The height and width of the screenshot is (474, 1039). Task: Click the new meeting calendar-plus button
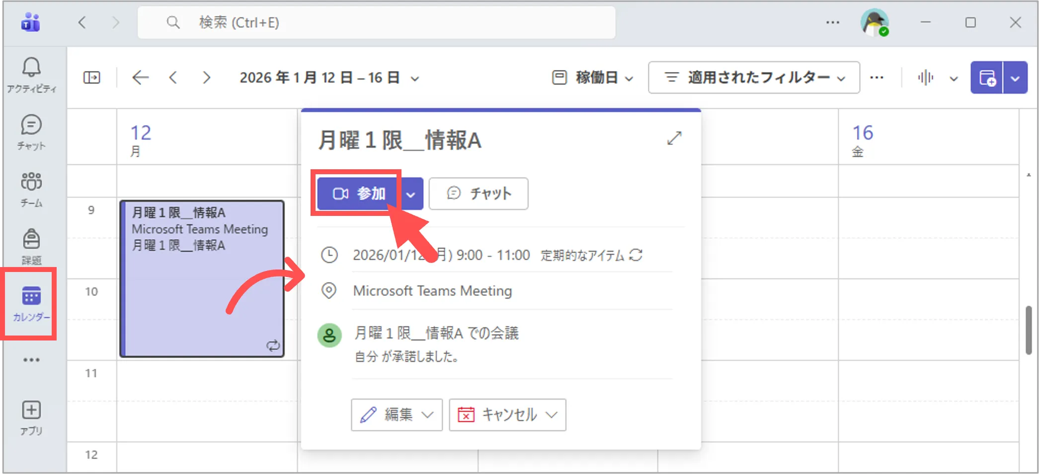point(987,78)
